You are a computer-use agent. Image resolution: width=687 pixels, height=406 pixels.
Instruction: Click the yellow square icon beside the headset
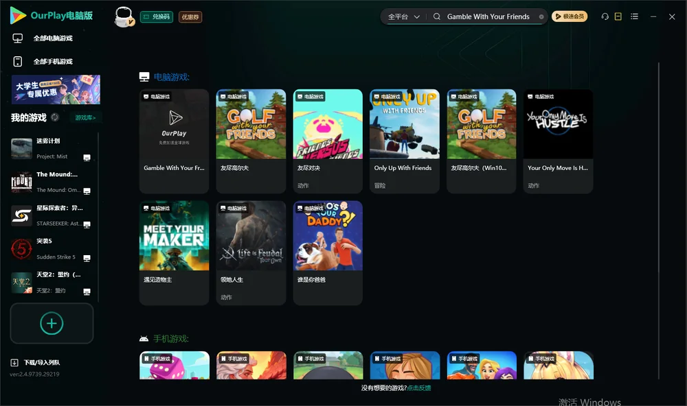(x=618, y=16)
